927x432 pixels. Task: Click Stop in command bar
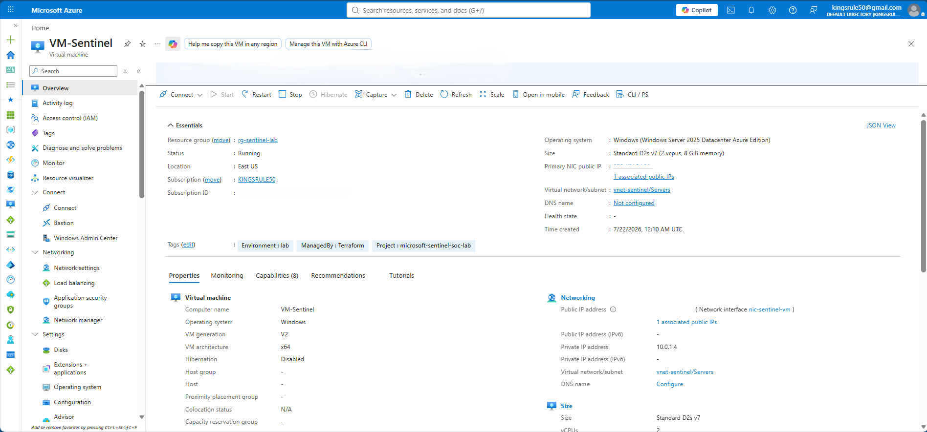coord(290,95)
